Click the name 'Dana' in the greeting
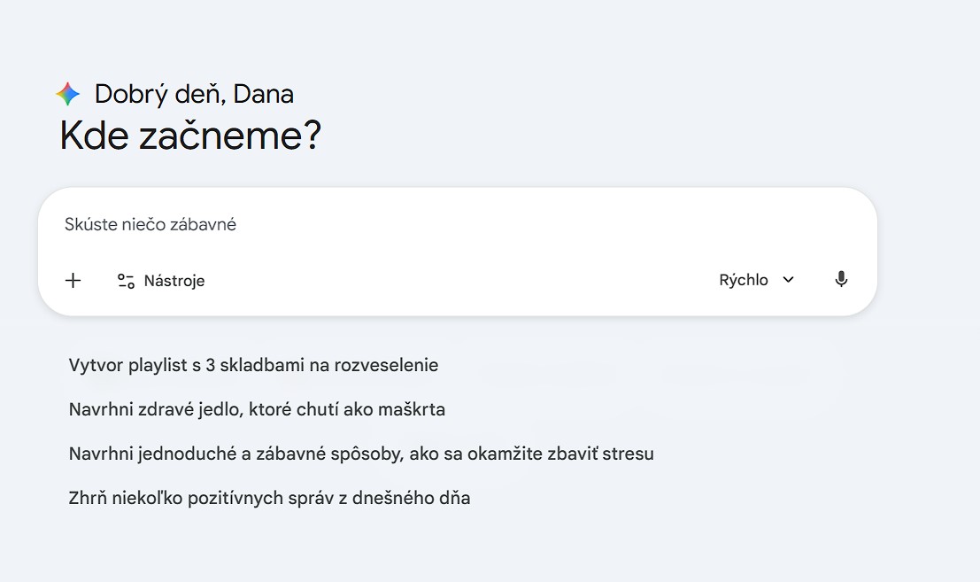Image resolution: width=980 pixels, height=582 pixels. (x=264, y=94)
